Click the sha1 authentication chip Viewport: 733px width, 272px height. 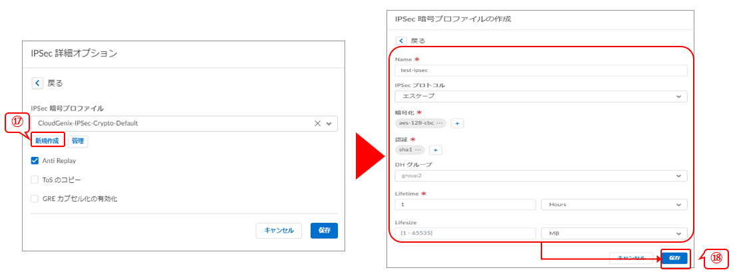410,150
